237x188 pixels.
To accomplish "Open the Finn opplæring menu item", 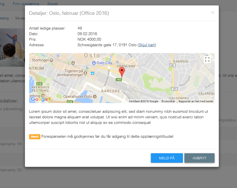I will [26, 4].
